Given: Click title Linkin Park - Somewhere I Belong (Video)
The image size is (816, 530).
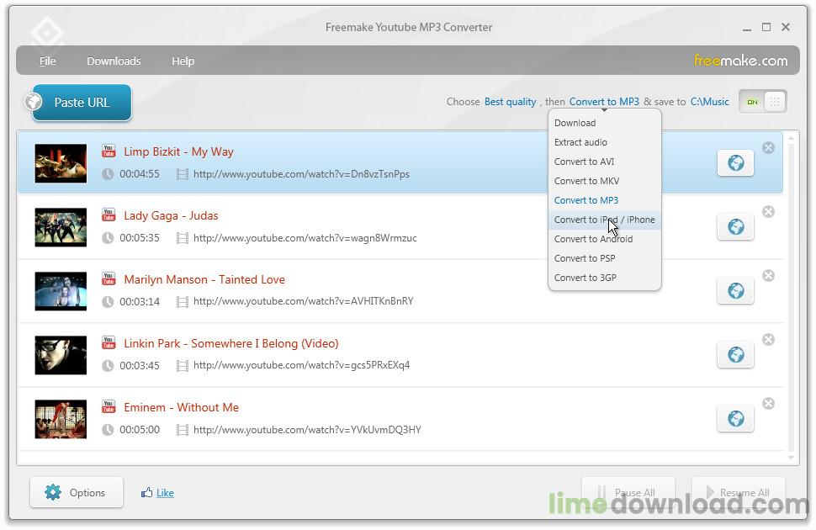Looking at the screenshot, I should (231, 343).
